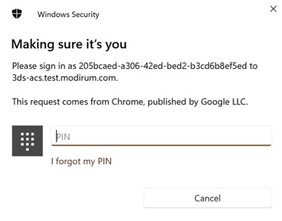The height and width of the screenshot is (221, 282).
Task: Click the word PIN in forgot link
Action: (105, 161)
